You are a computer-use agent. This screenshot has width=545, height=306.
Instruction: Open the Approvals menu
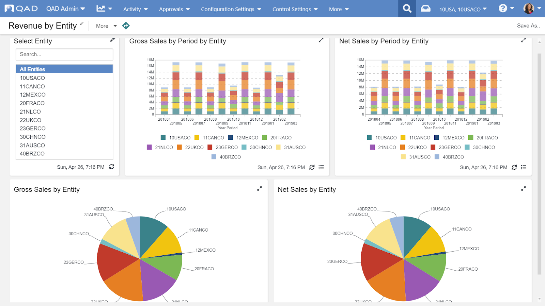pyautogui.click(x=174, y=9)
